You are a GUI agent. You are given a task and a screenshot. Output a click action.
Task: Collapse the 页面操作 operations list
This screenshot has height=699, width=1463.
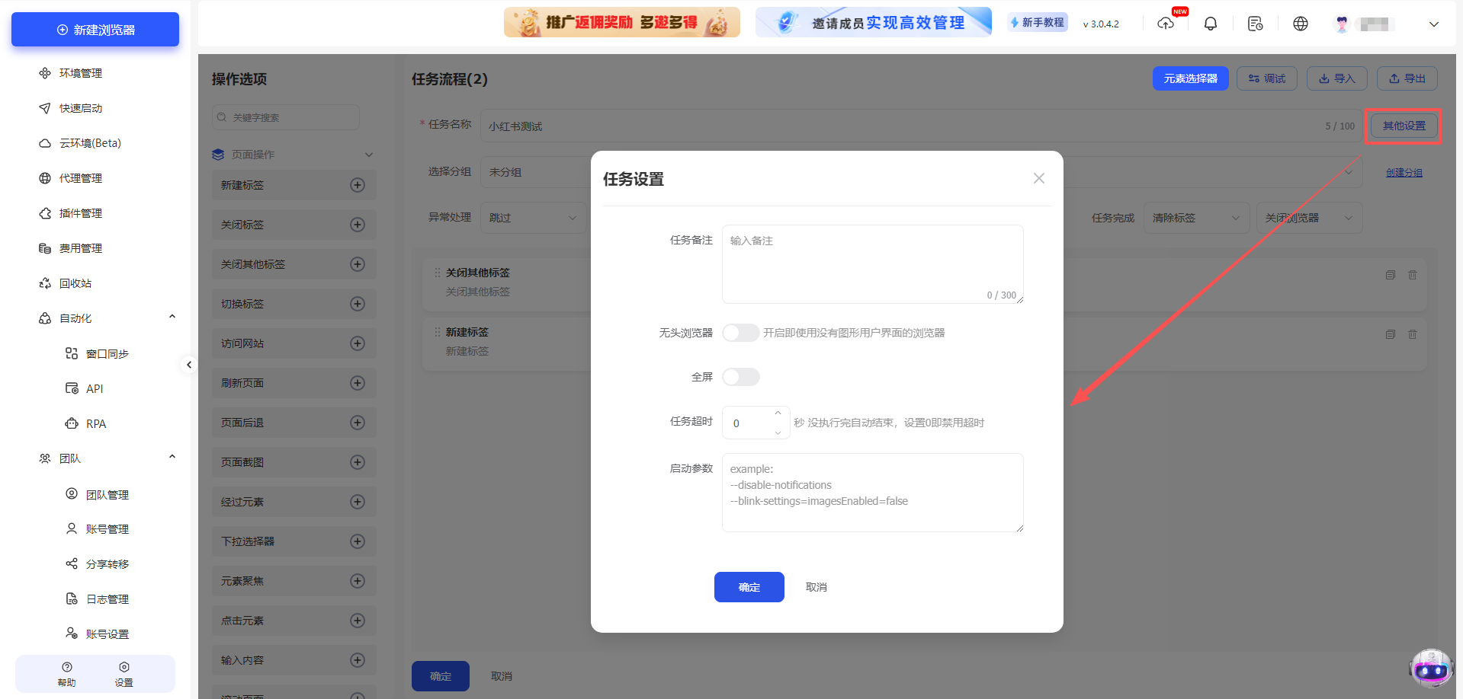point(369,154)
